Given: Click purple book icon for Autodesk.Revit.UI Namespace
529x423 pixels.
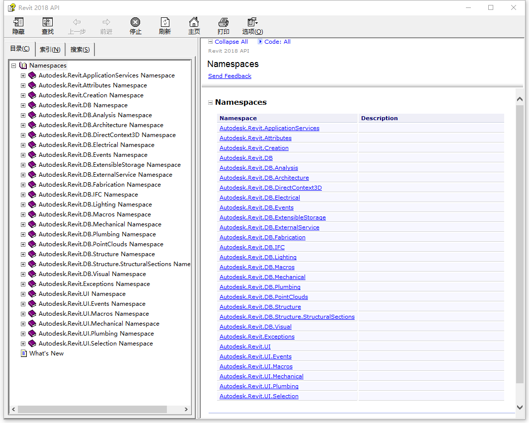Looking at the screenshot, I should (x=32, y=294).
